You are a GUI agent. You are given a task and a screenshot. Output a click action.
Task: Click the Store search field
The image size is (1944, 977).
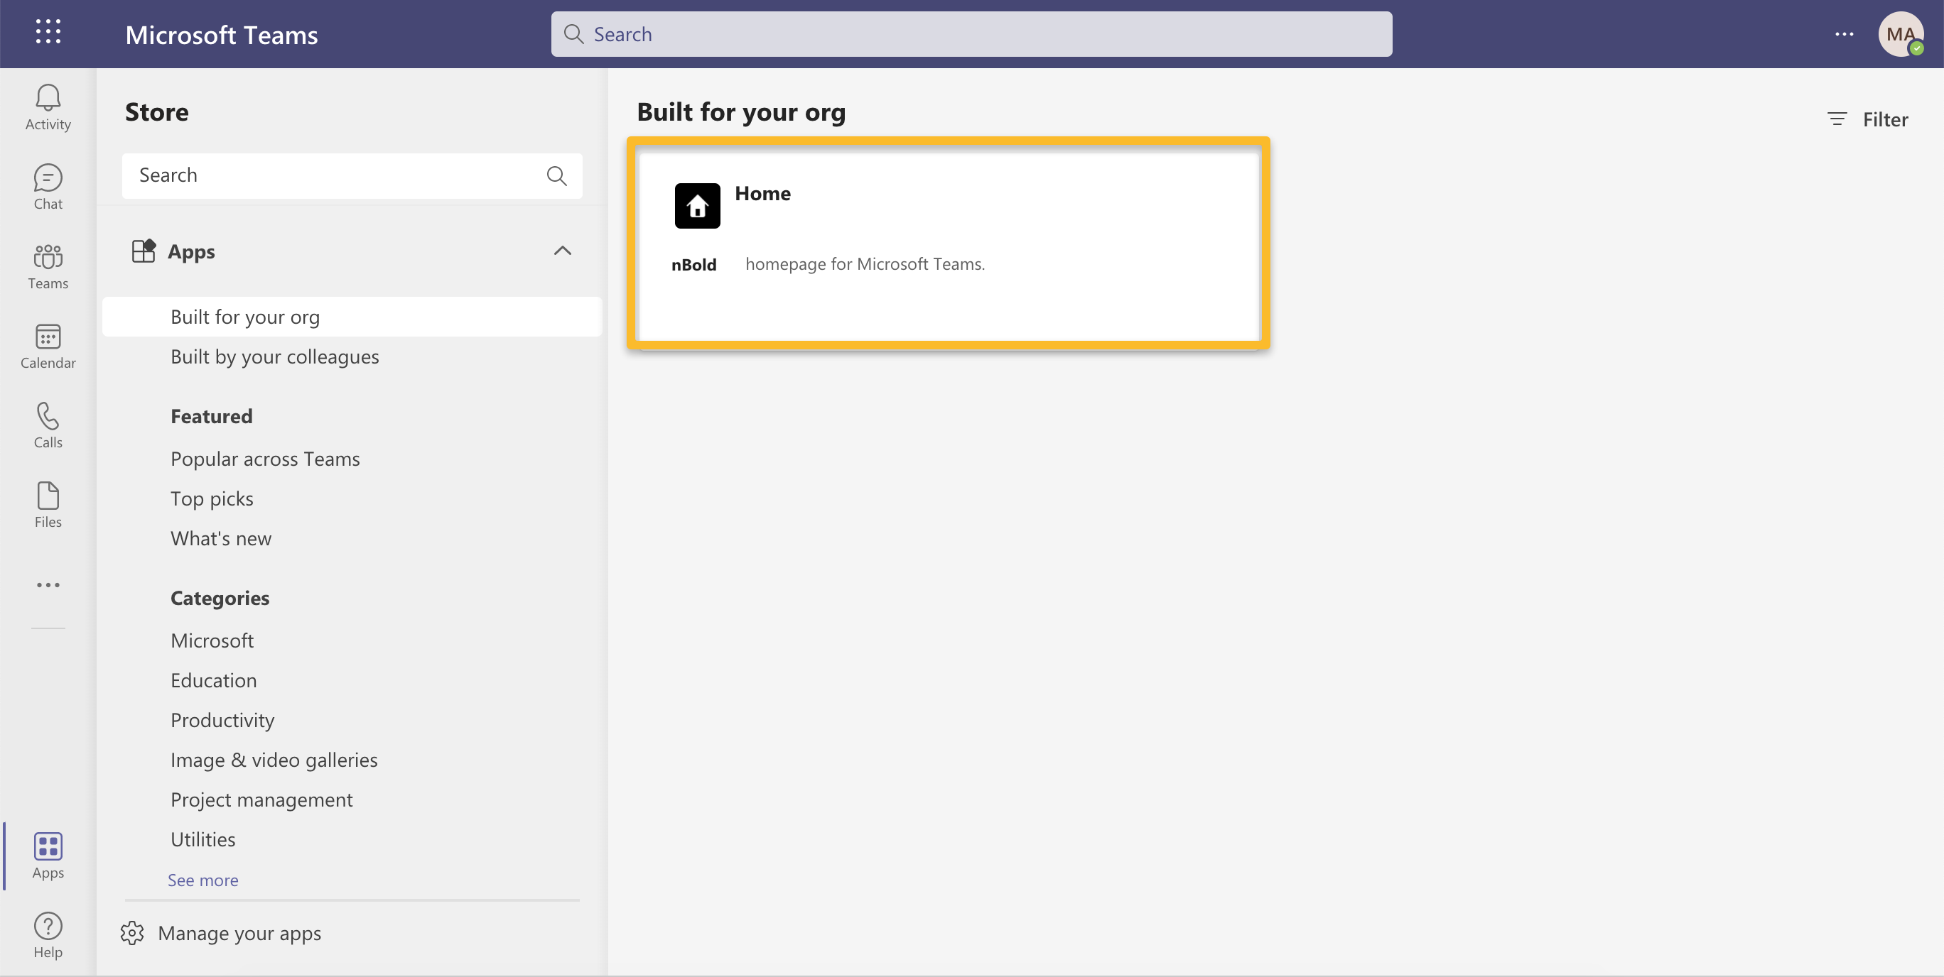(x=336, y=175)
